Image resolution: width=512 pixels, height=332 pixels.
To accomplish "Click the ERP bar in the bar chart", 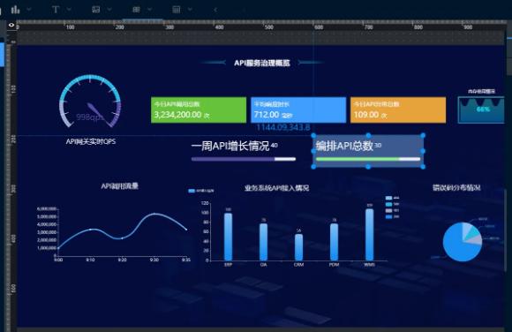I will click(229, 237).
